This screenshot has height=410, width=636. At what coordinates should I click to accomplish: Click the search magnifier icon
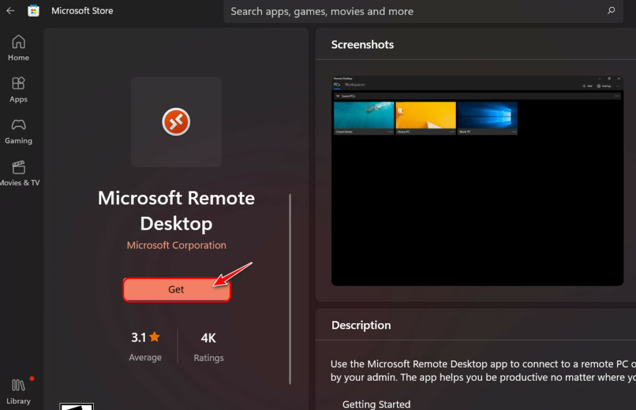[x=611, y=11]
